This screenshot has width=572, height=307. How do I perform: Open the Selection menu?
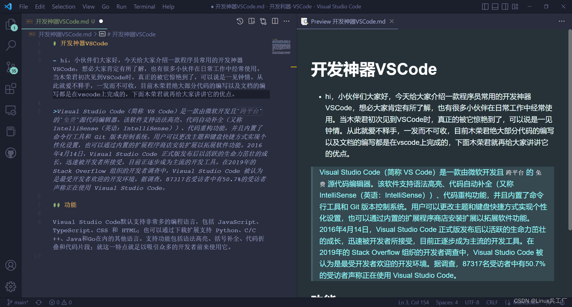pos(63,7)
